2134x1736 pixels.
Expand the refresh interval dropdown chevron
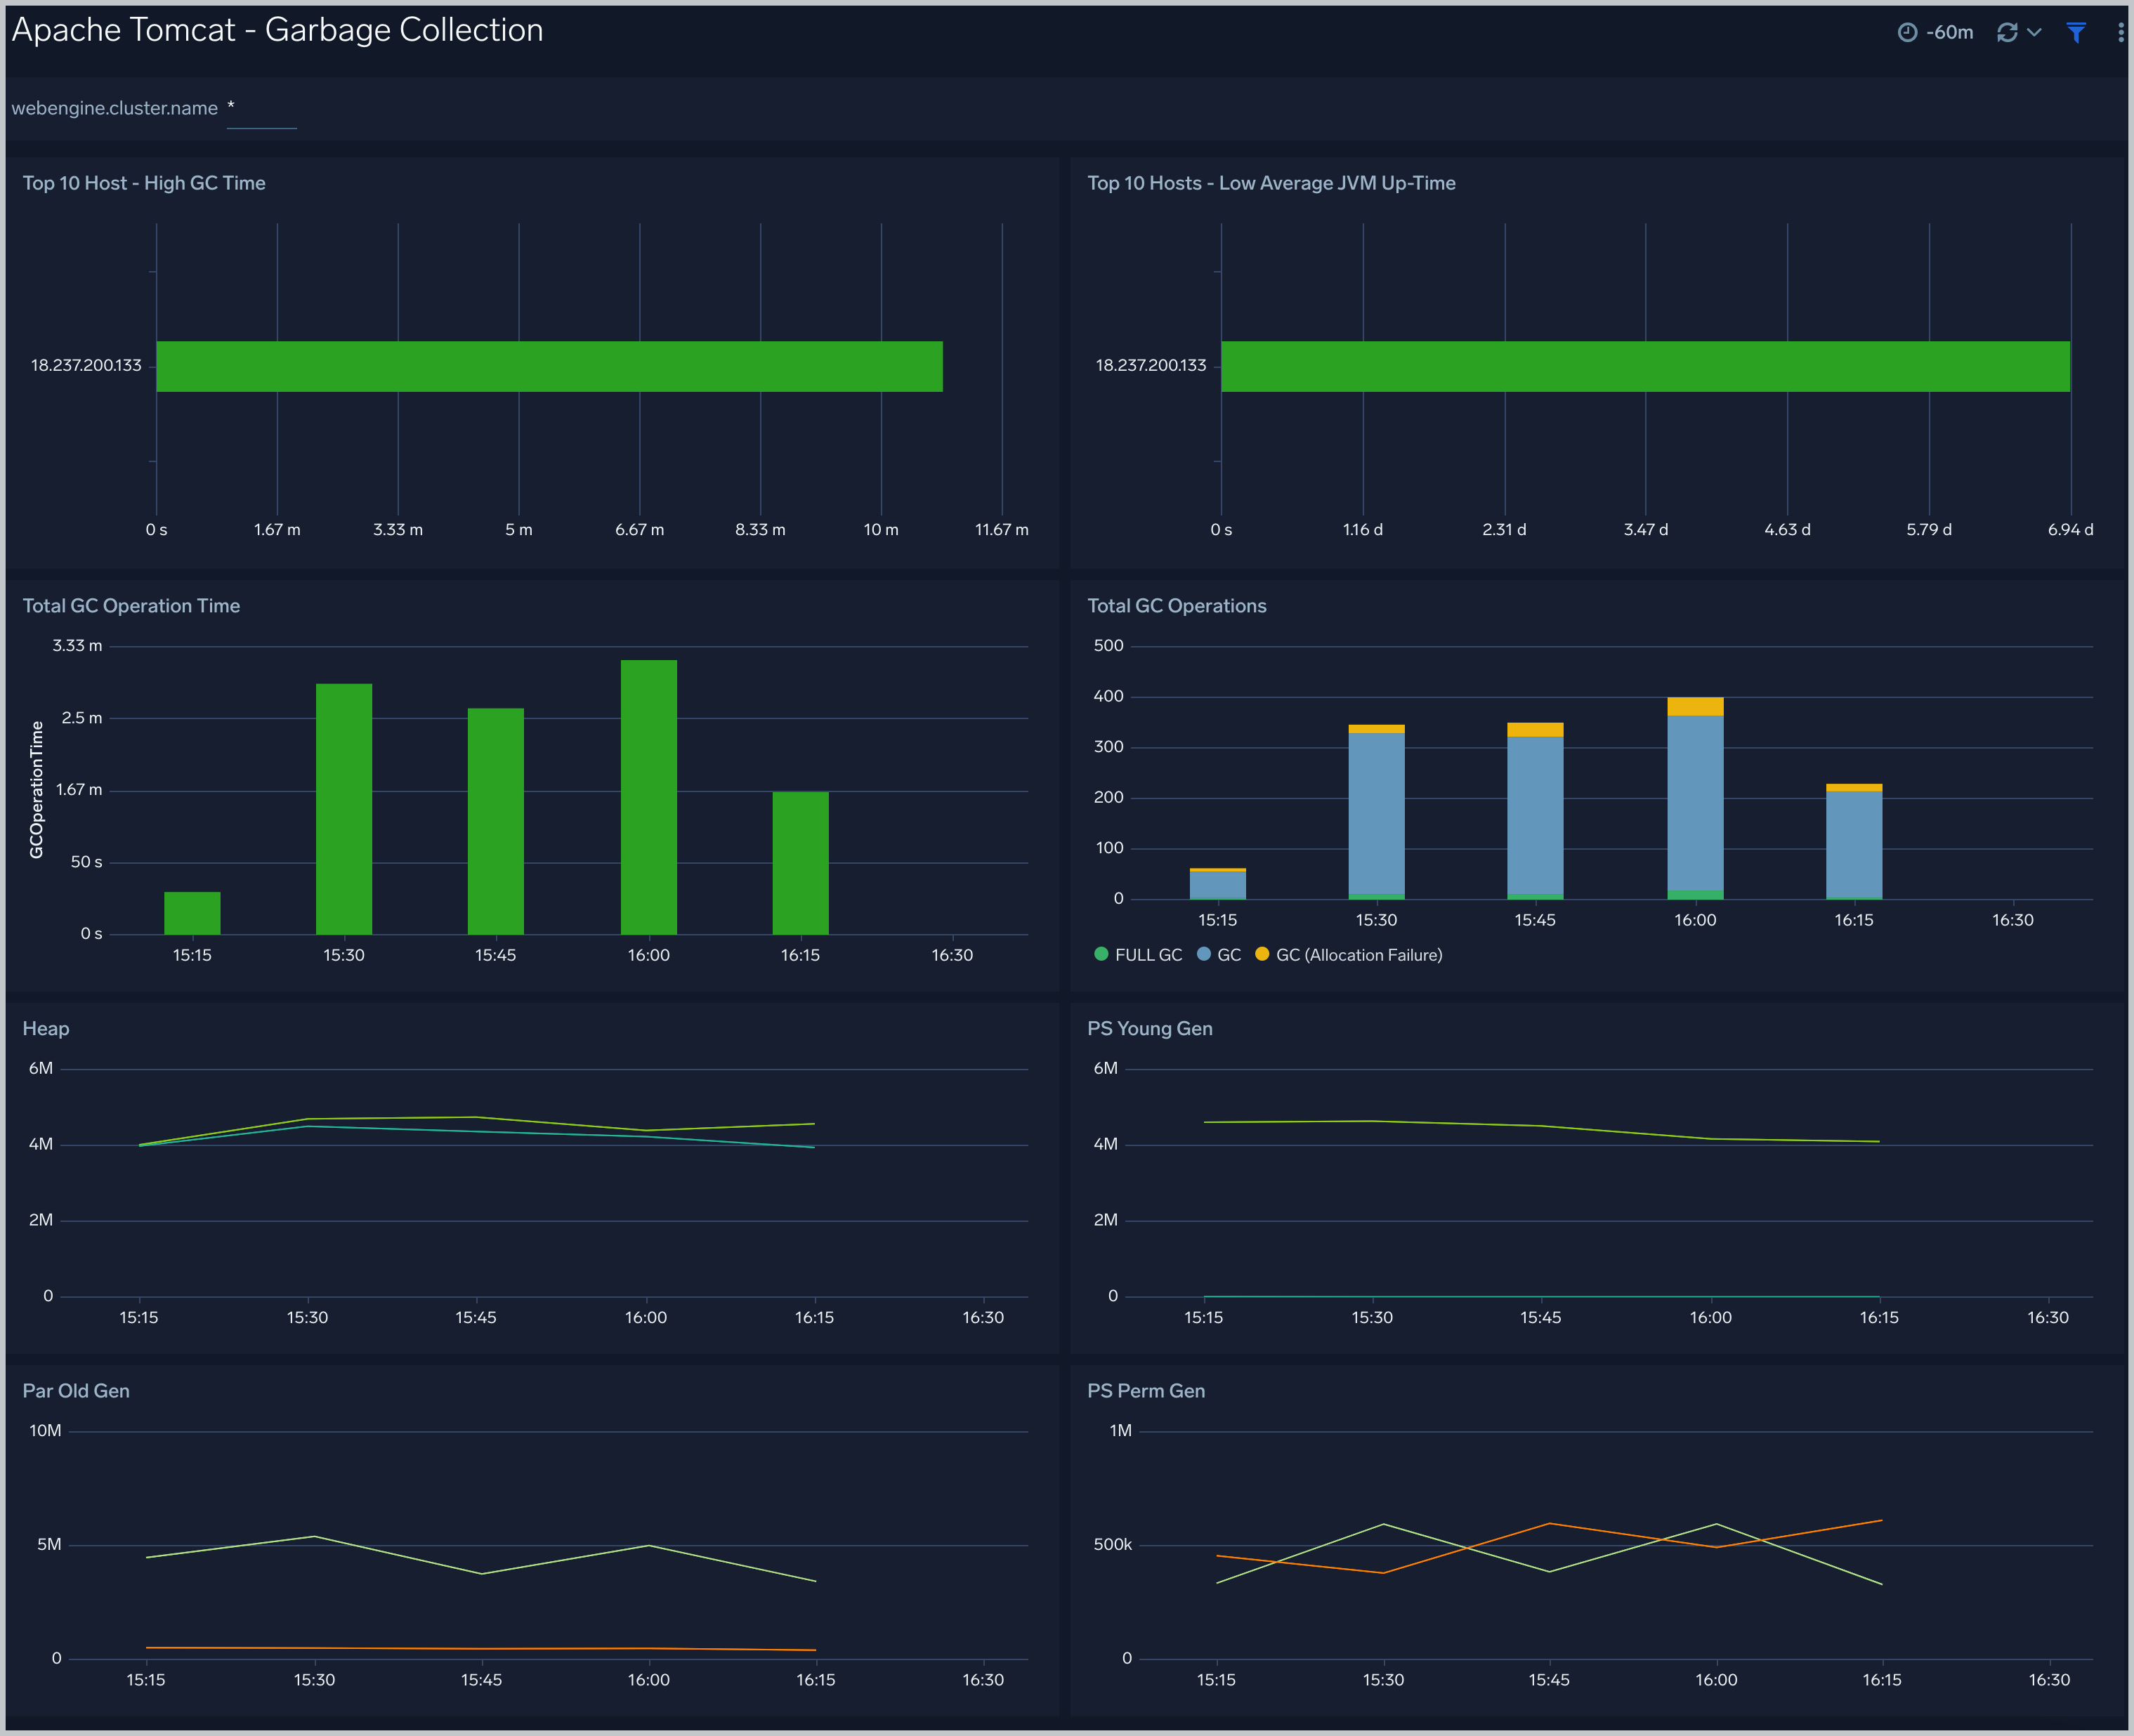pos(2034,32)
